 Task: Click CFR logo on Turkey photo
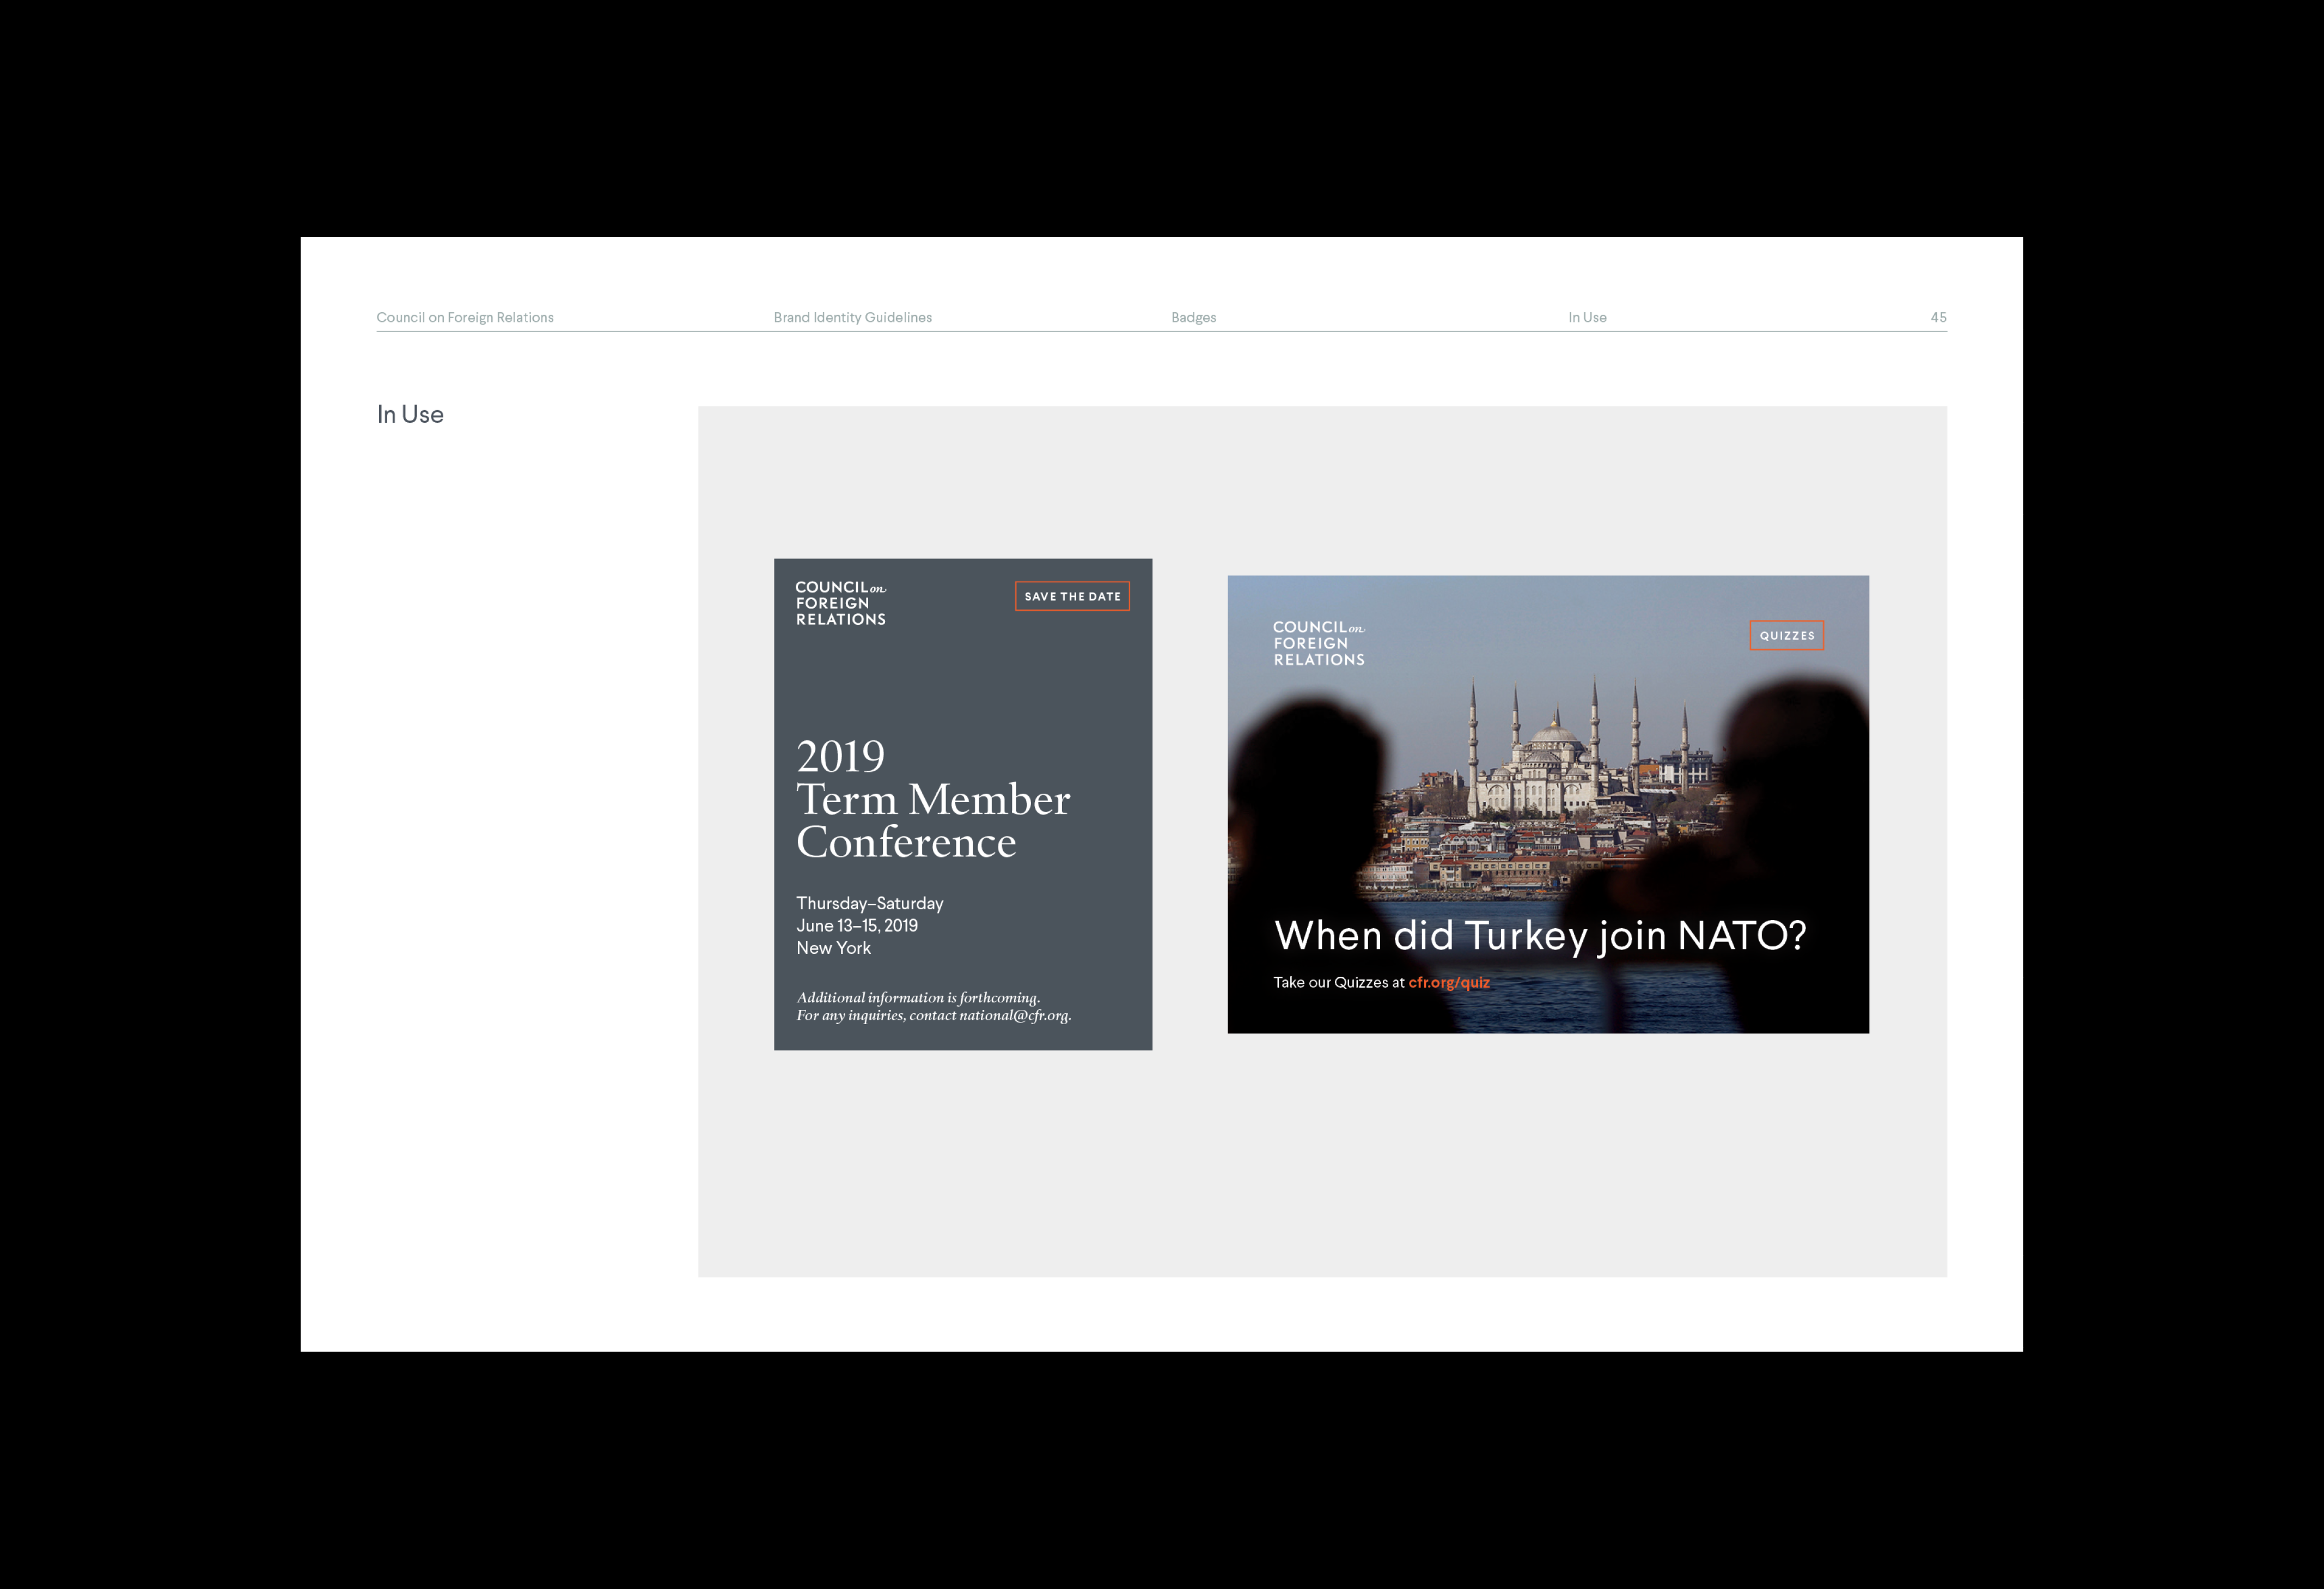pos(1318,643)
